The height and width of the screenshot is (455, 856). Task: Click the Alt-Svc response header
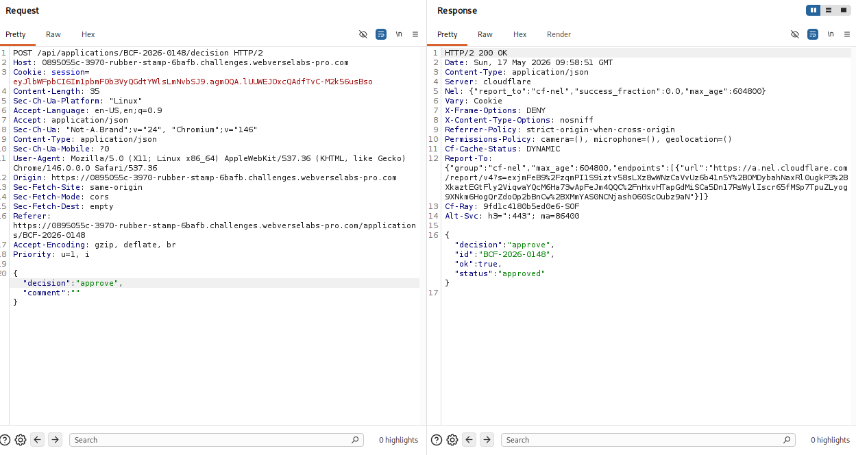click(512, 216)
